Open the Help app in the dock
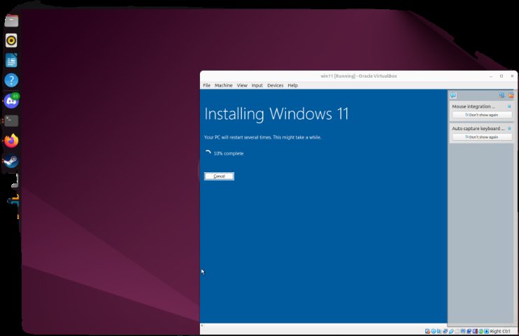Image resolution: width=519 pixels, height=336 pixels. (11, 80)
